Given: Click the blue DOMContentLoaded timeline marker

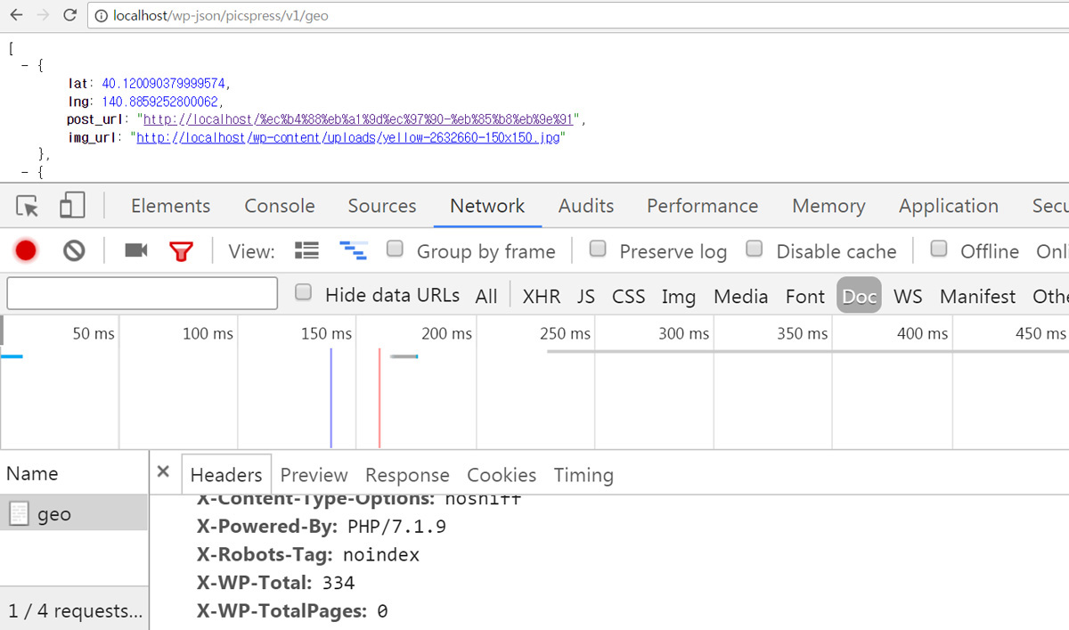Looking at the screenshot, I should click(330, 398).
